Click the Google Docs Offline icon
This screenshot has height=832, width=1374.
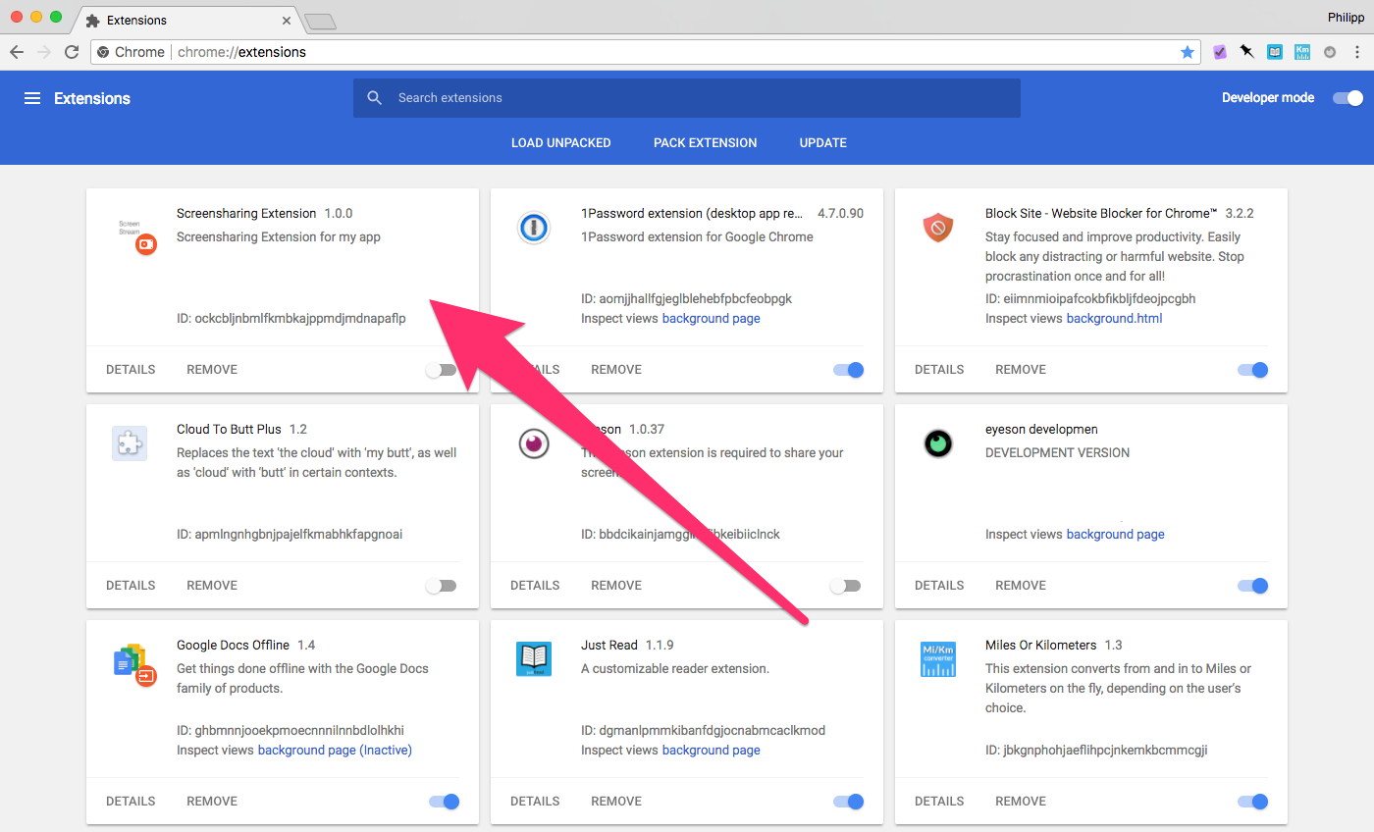tap(134, 663)
